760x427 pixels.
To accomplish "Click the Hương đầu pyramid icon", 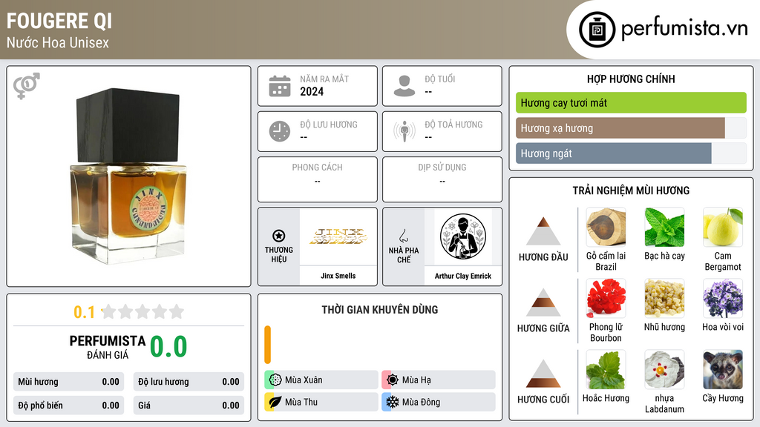I will tap(543, 231).
